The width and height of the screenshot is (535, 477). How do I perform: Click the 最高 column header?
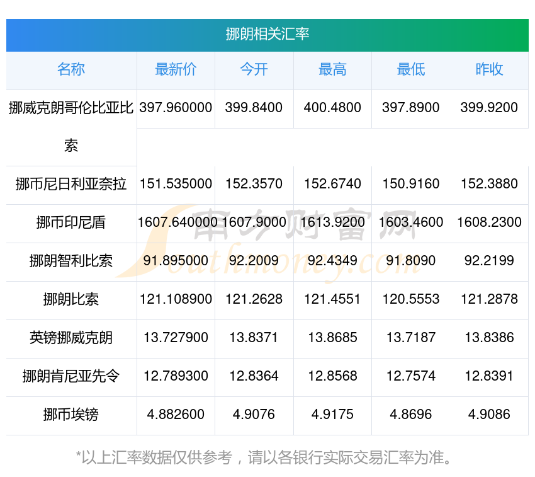click(x=332, y=69)
